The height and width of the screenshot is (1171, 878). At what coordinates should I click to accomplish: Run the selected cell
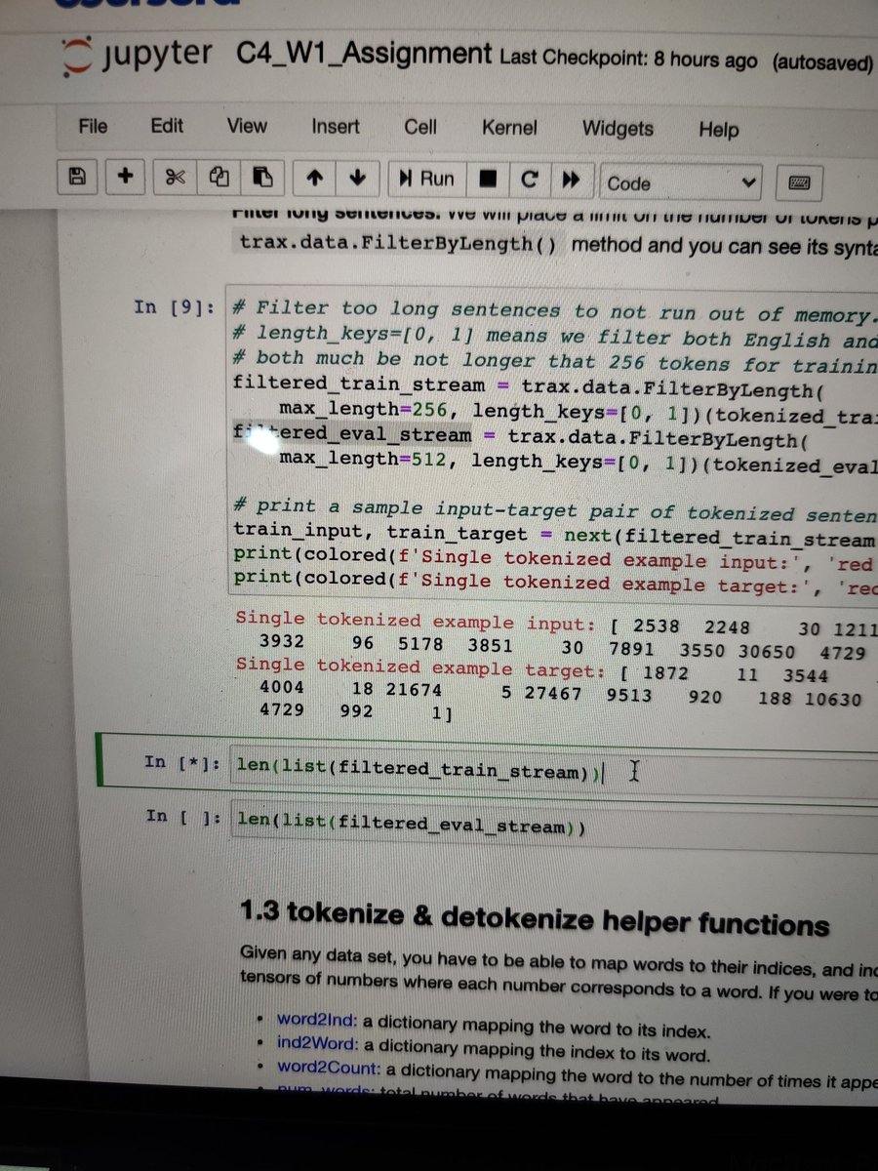pyautogui.click(x=426, y=180)
